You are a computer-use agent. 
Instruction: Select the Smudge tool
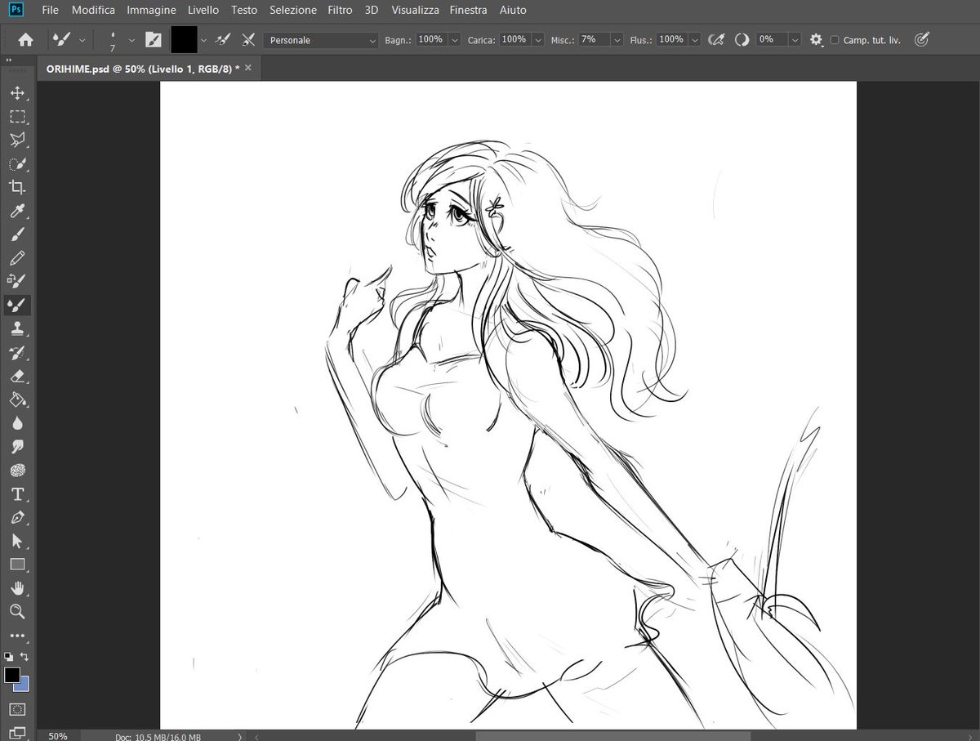pyautogui.click(x=17, y=447)
